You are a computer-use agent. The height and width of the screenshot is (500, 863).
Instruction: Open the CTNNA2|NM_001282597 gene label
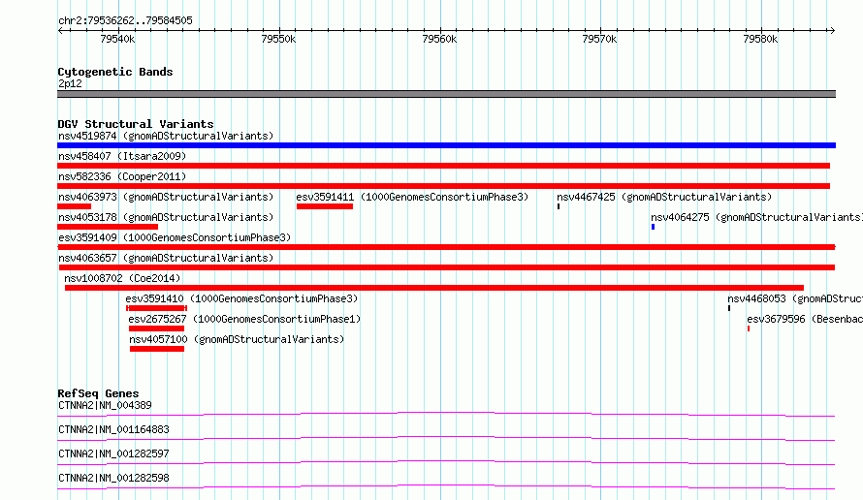coord(113,453)
